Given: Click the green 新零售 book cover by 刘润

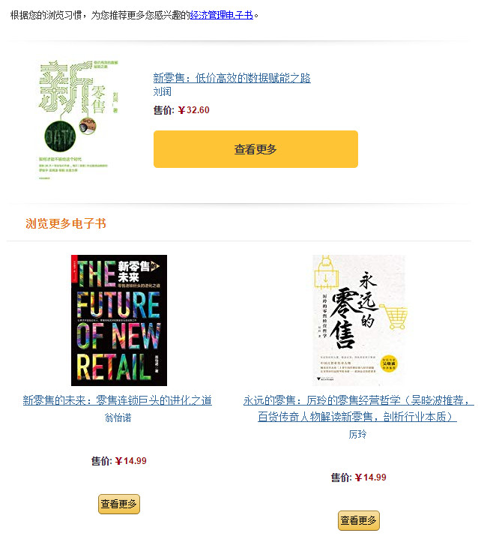Looking at the screenshot, I should [x=79, y=120].
